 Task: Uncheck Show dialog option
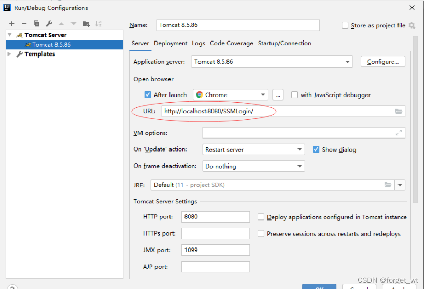point(316,149)
